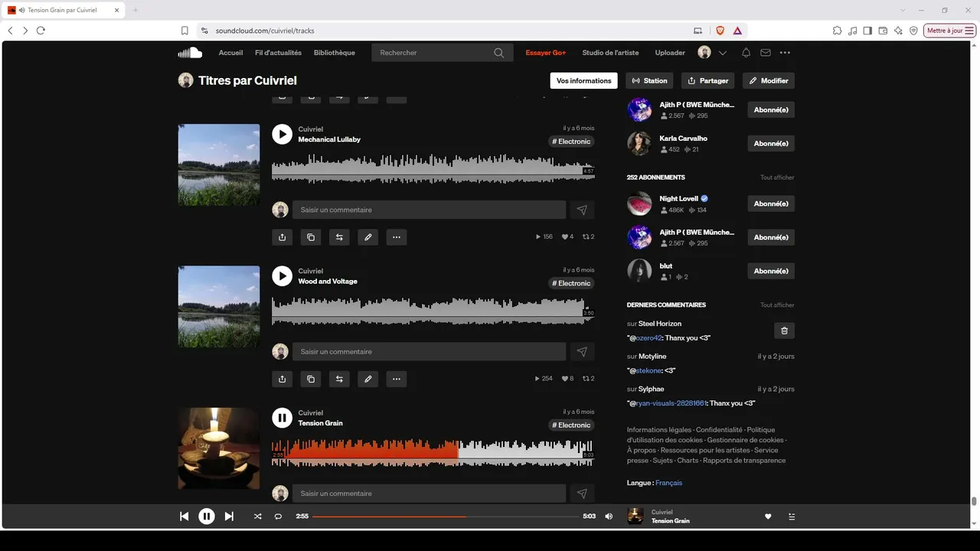The height and width of the screenshot is (551, 980).
Task: Repost the Wood and Voltage track
Action: coord(339,379)
